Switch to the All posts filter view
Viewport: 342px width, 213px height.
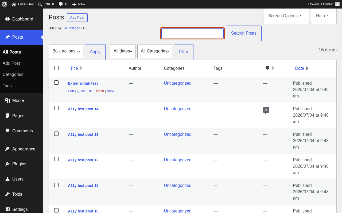[52, 28]
